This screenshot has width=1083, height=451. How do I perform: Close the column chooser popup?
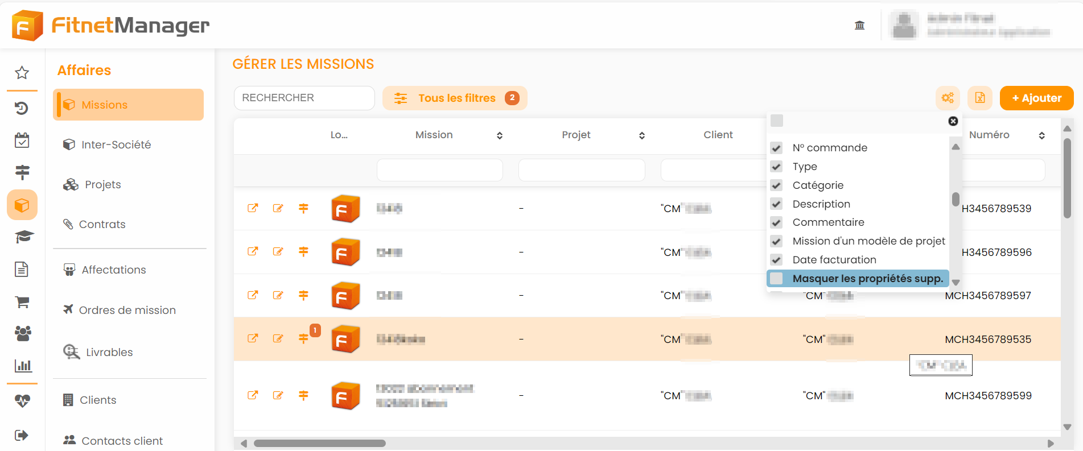click(953, 121)
